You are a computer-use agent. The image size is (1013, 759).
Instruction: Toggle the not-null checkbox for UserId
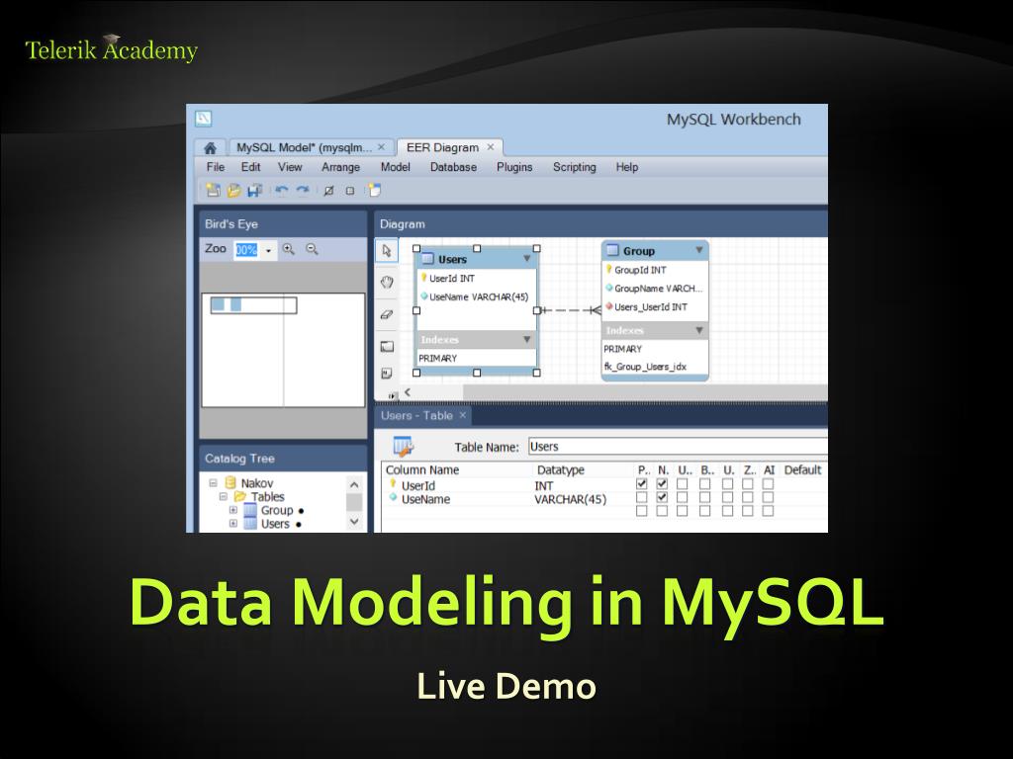click(662, 483)
